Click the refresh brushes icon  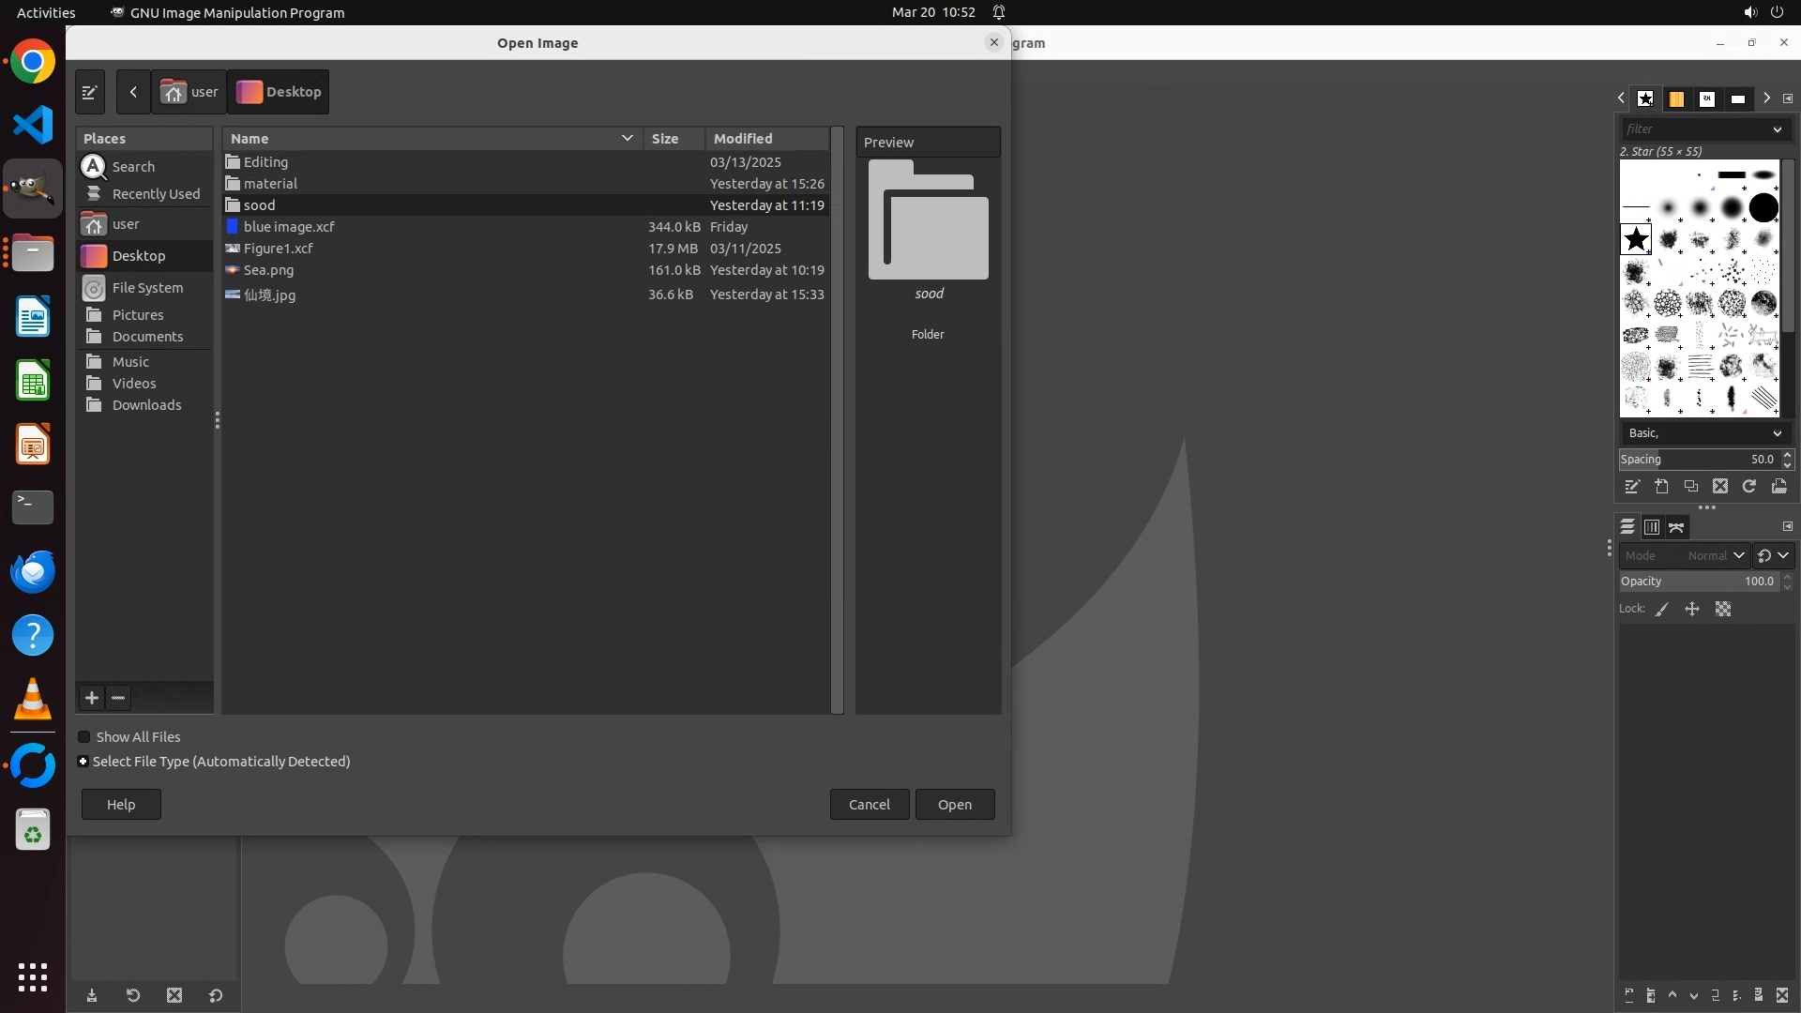tap(1749, 486)
